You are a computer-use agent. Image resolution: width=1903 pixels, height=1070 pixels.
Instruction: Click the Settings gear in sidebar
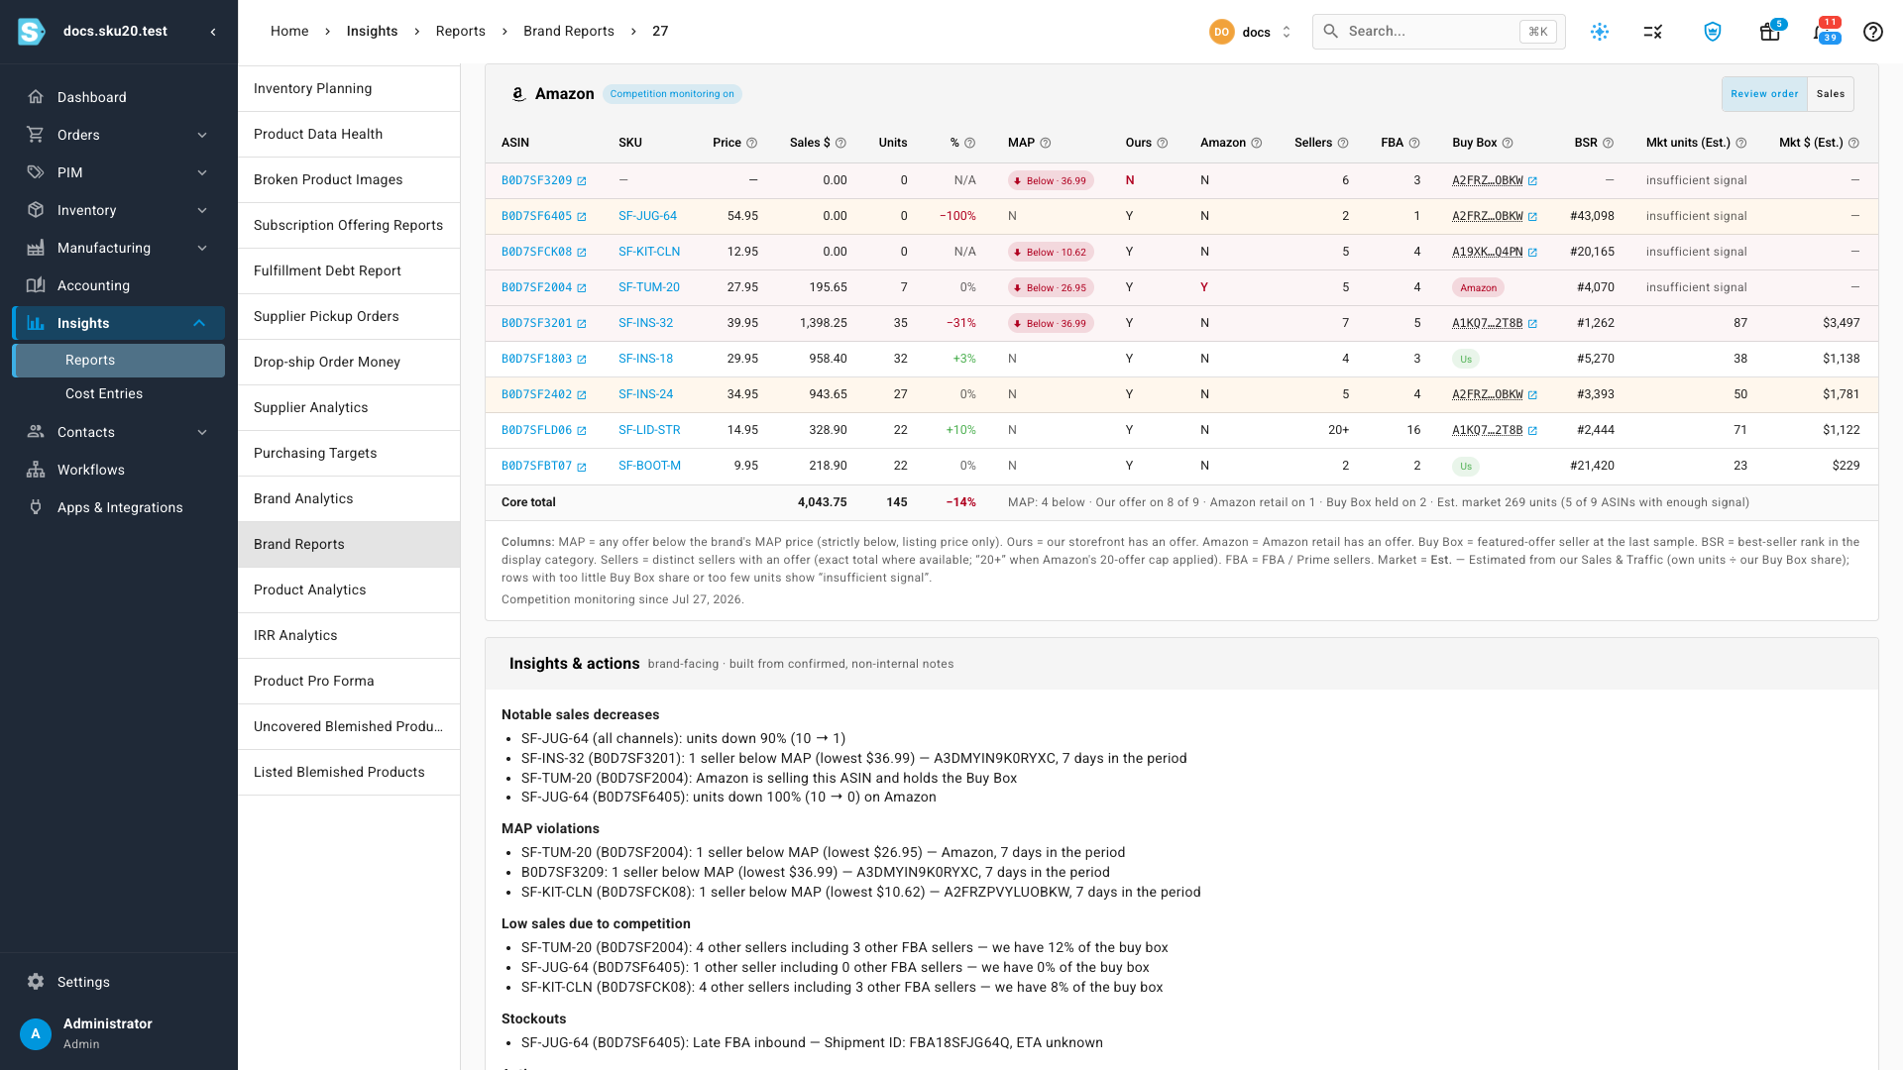tap(36, 982)
